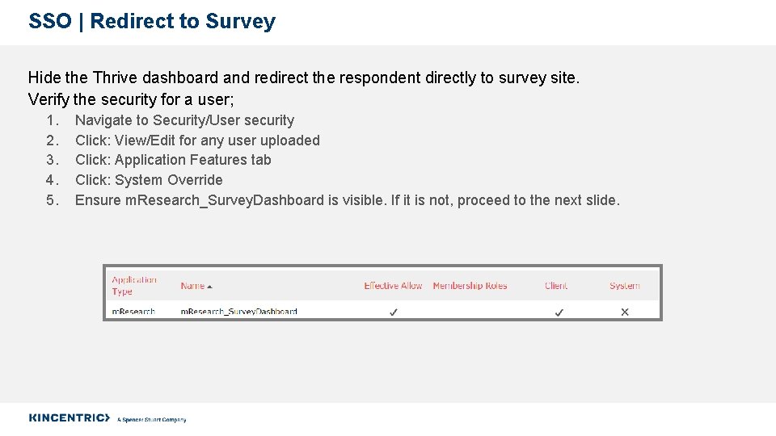The height and width of the screenshot is (436, 776).
Task: Click step 2 View/Edit for any user
Action: click(197, 140)
